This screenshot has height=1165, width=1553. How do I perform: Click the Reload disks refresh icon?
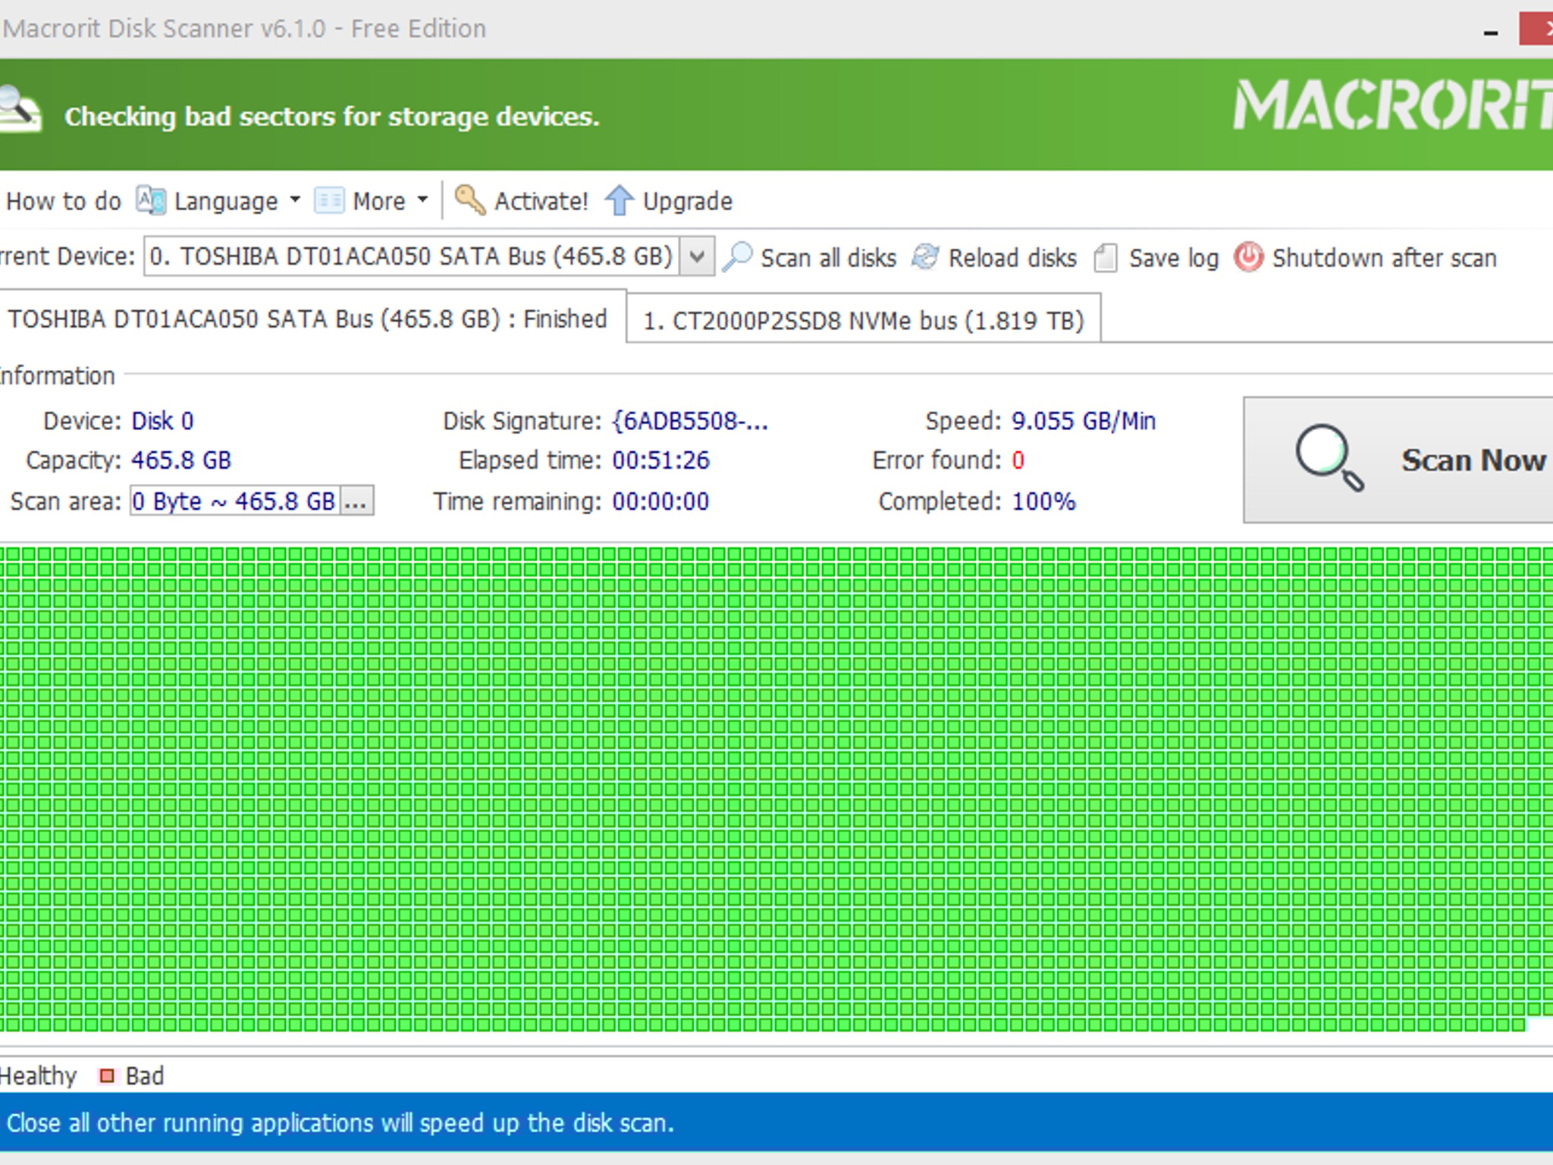[925, 257]
